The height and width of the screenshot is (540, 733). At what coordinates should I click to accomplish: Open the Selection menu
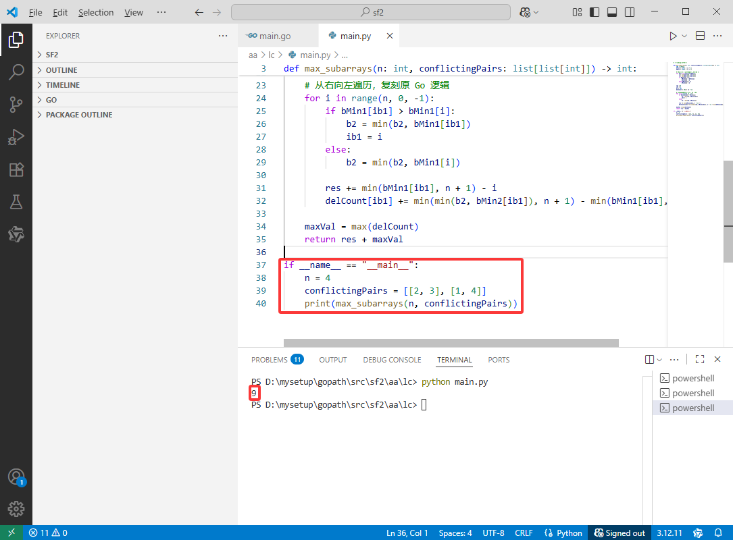click(96, 12)
